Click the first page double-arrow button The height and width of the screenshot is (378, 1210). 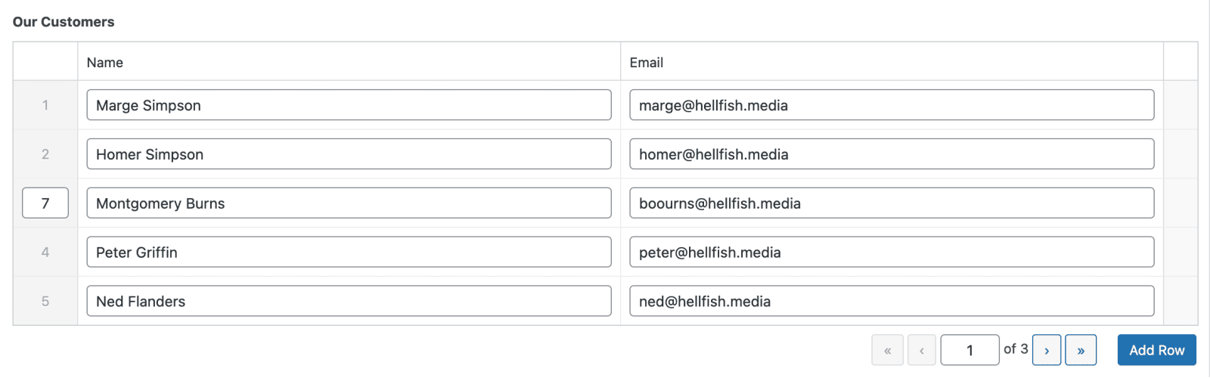[x=888, y=350]
